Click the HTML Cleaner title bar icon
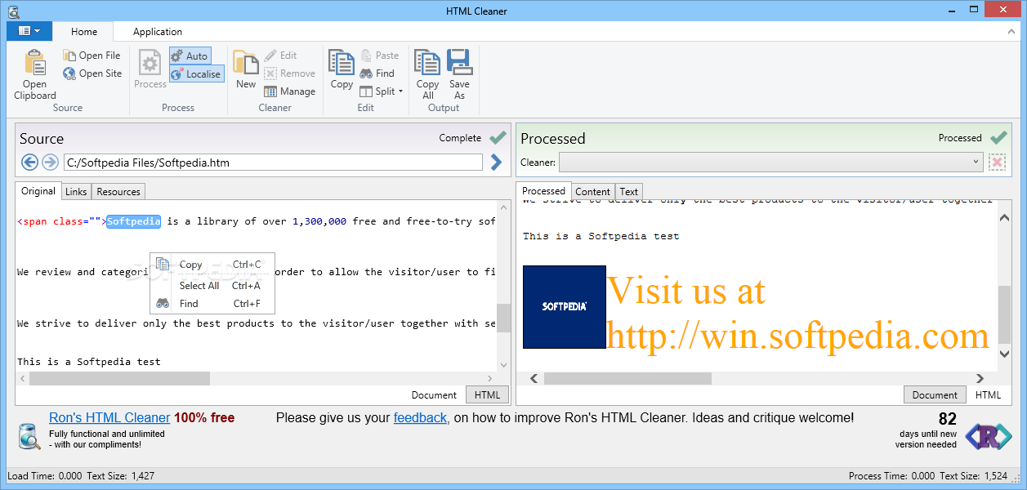Screen dimensions: 1027x490 pos(13,11)
